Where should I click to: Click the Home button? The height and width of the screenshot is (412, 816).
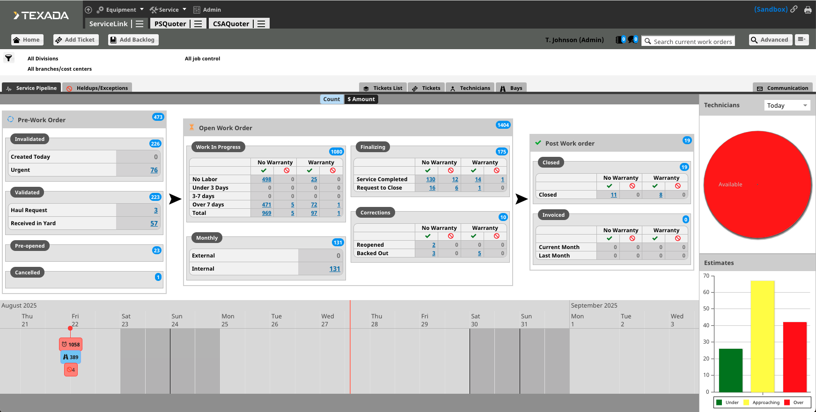[27, 40]
